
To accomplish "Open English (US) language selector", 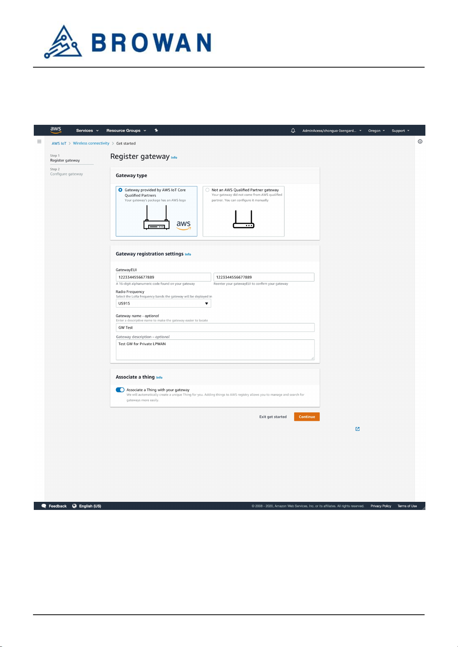I will (x=90, y=506).
